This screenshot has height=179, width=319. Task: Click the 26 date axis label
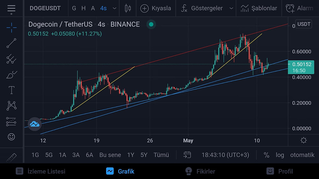pos(150,140)
